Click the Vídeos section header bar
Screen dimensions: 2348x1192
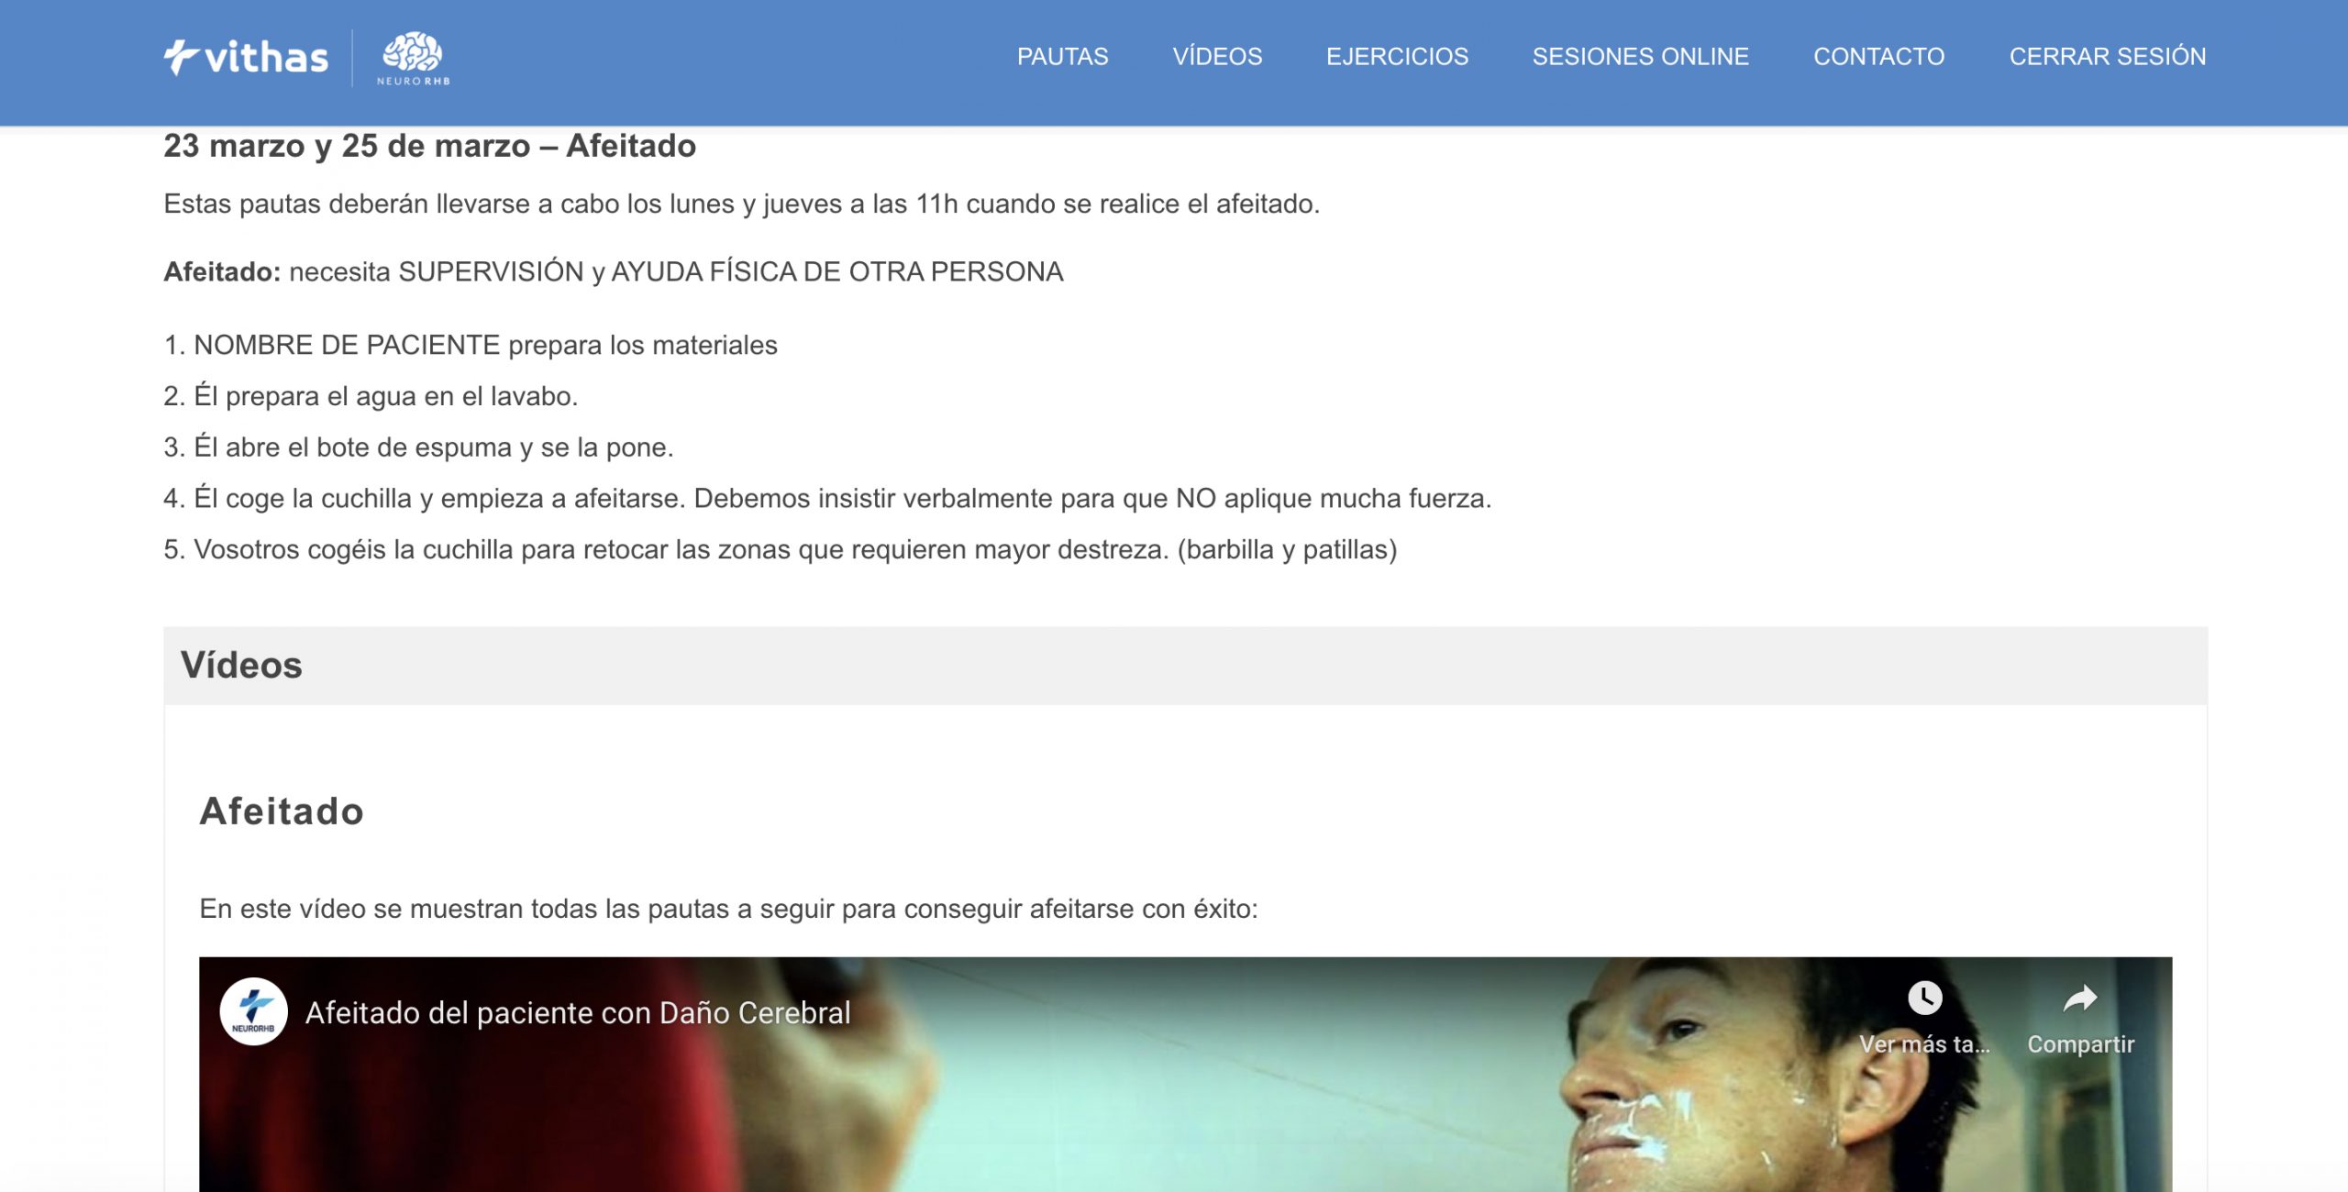point(1185,666)
